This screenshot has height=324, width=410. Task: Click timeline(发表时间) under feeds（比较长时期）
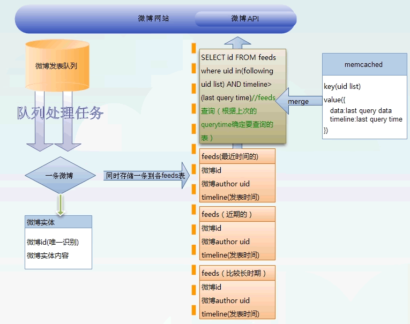[x=230, y=314]
